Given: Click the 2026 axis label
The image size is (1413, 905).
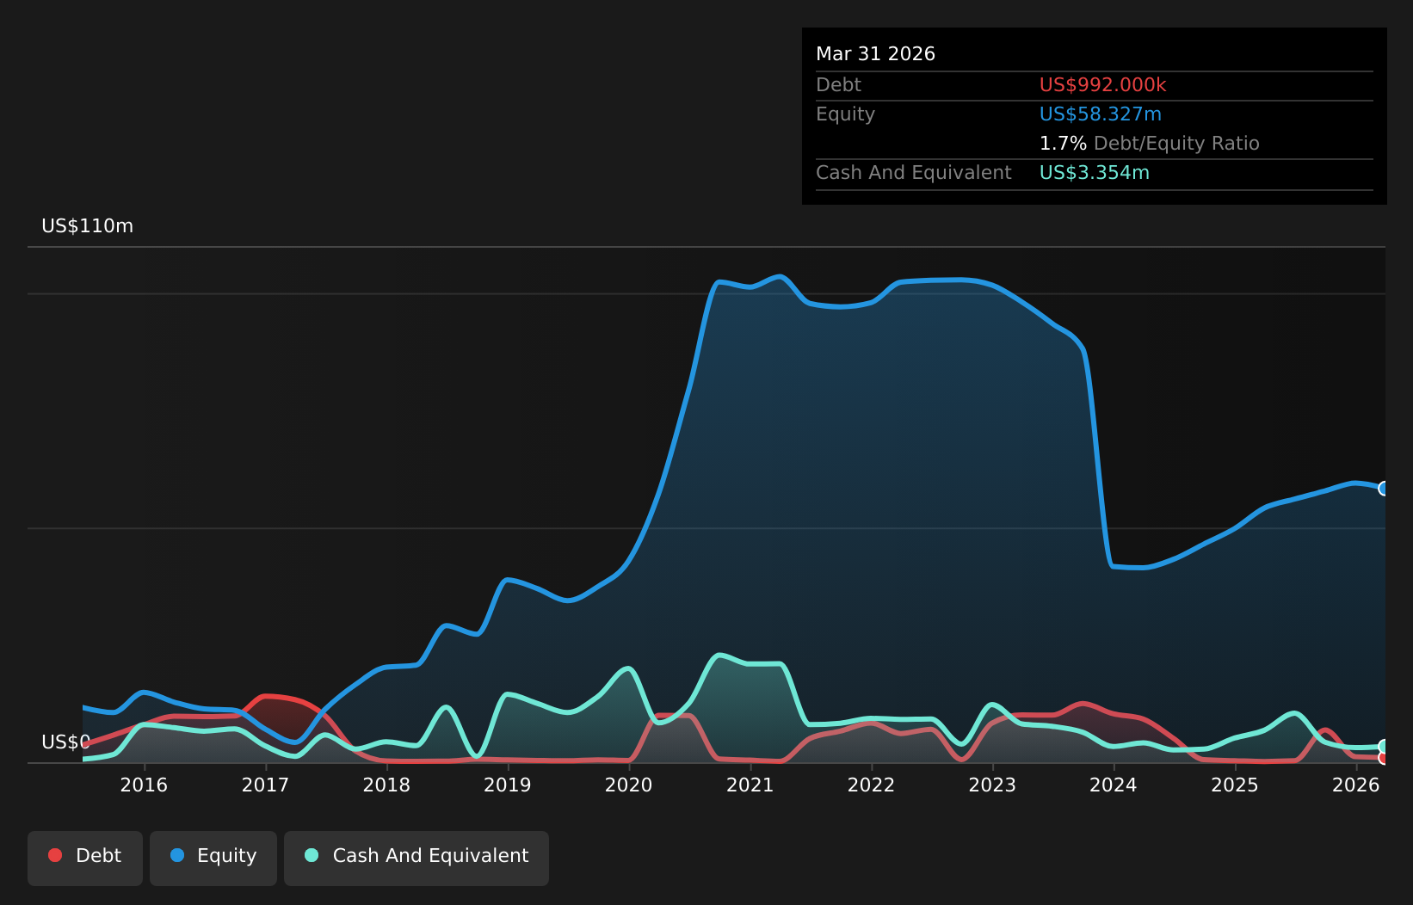Looking at the screenshot, I should tap(1356, 785).
